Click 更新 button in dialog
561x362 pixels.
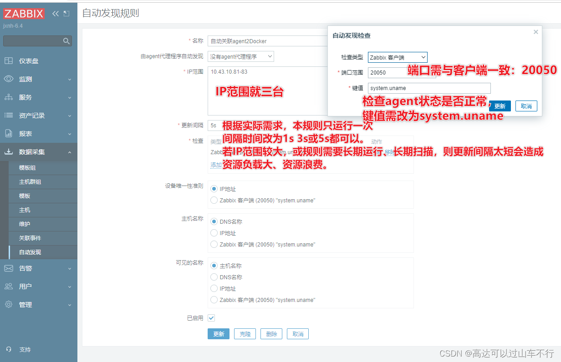tap(500, 106)
